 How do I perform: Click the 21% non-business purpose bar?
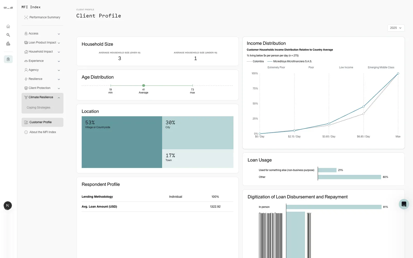pos(327,170)
